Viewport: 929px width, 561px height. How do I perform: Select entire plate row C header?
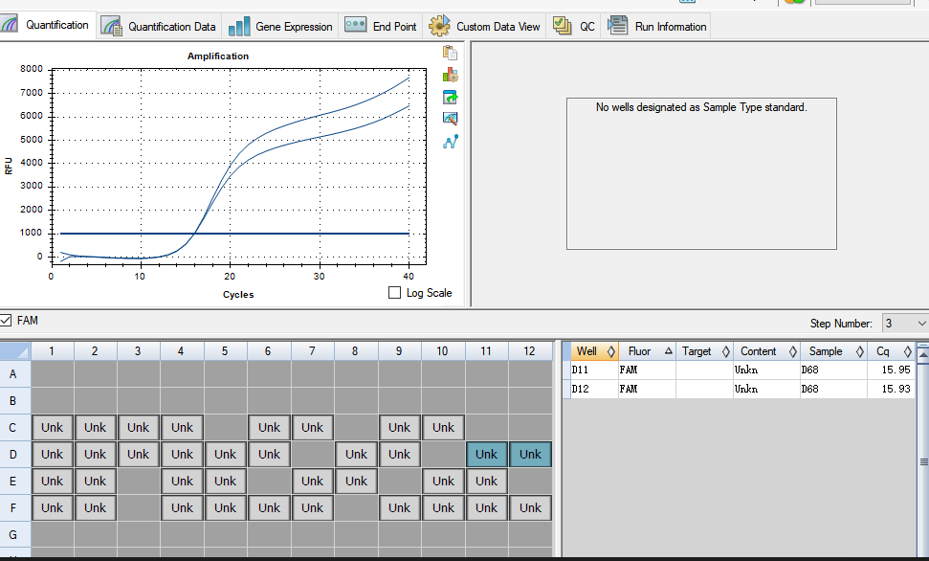tap(14, 428)
